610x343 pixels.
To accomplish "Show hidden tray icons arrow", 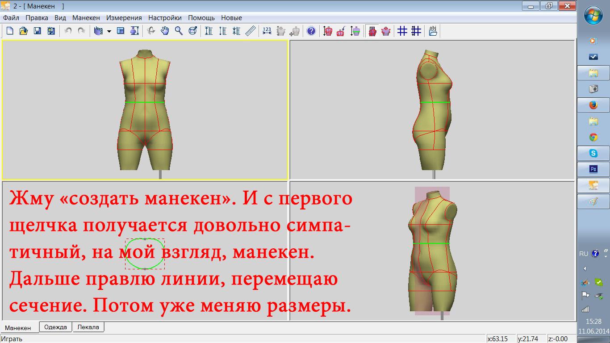I will click(x=585, y=269).
